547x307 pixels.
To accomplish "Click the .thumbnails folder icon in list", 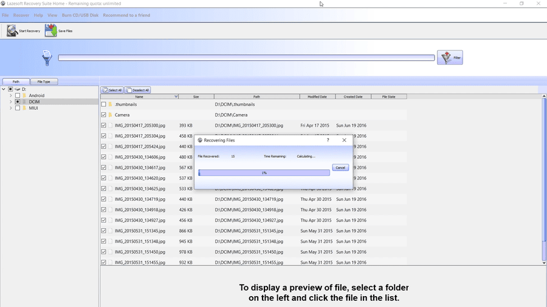I will pos(110,104).
